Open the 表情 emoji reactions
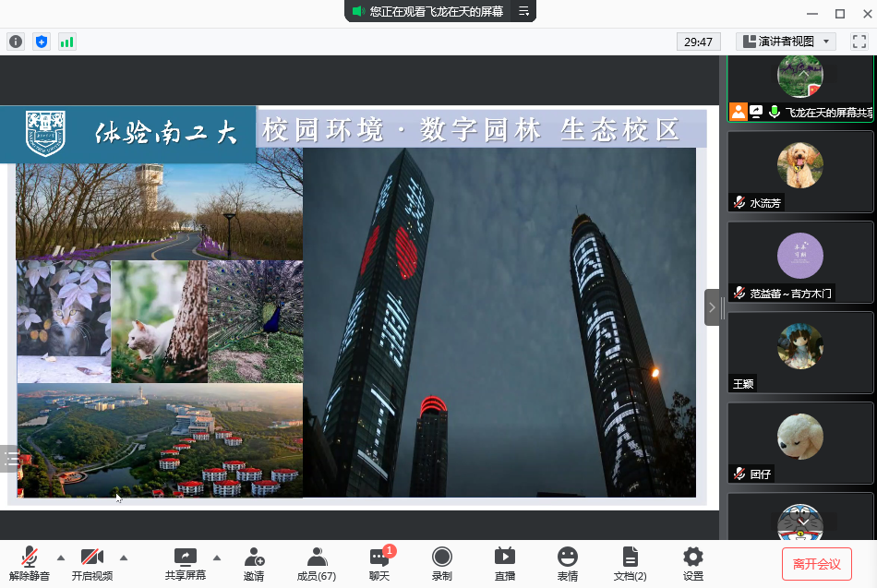Image resolution: width=877 pixels, height=588 pixels. (x=567, y=563)
